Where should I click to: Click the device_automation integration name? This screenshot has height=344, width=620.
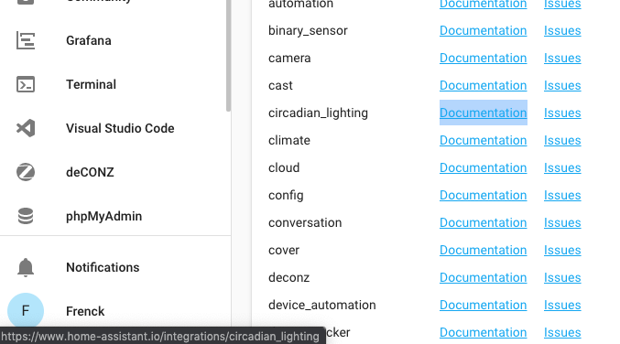click(322, 306)
